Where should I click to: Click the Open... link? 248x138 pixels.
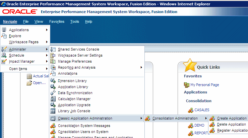pos(39,83)
